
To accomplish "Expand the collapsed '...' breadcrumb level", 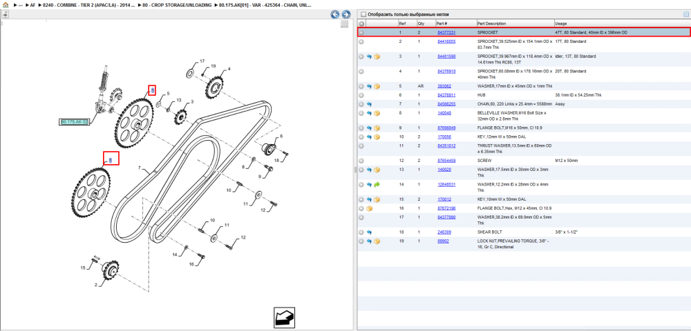I will click(21, 6).
